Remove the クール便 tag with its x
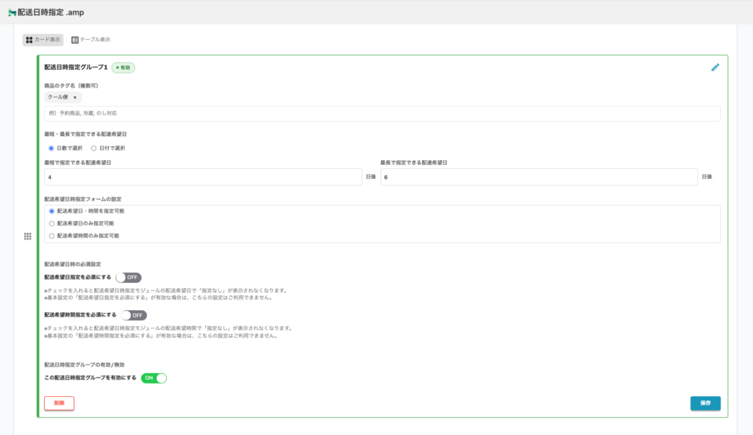Viewport: 753px width, 435px height. coord(75,97)
